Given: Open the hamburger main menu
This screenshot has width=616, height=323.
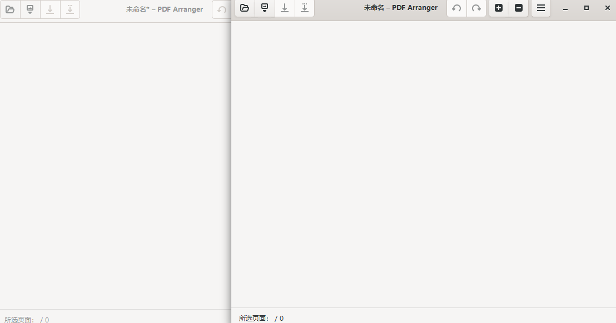Looking at the screenshot, I should tap(541, 8).
